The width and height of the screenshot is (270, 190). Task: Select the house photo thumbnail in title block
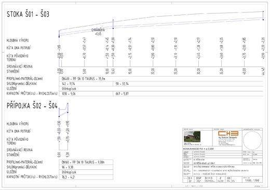192,137
